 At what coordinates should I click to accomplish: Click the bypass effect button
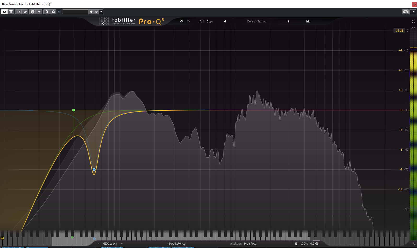pos(11,12)
